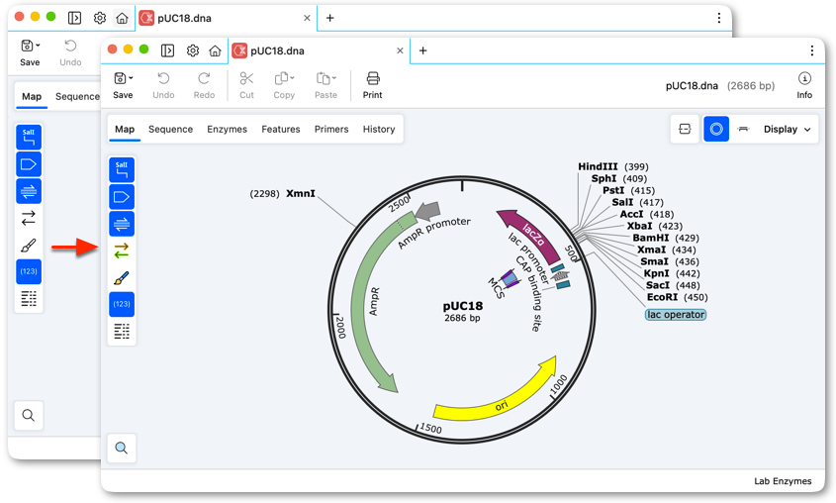Click Save in the back window toolbar
836x503 pixels.
30,52
